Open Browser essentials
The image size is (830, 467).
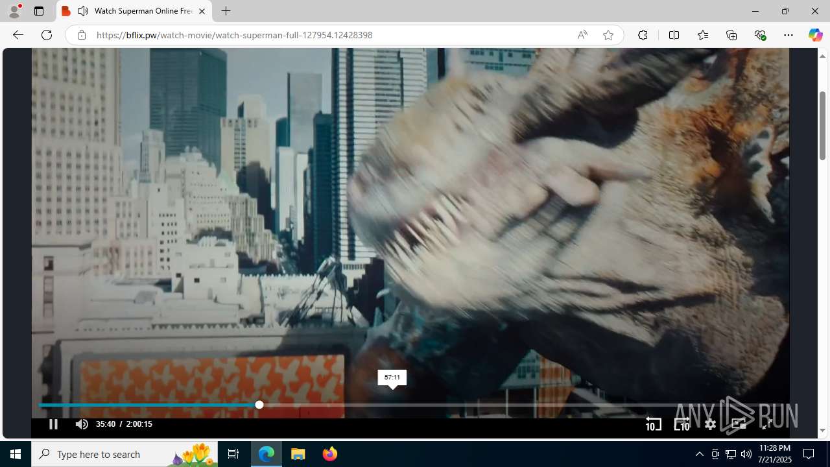[x=760, y=35]
